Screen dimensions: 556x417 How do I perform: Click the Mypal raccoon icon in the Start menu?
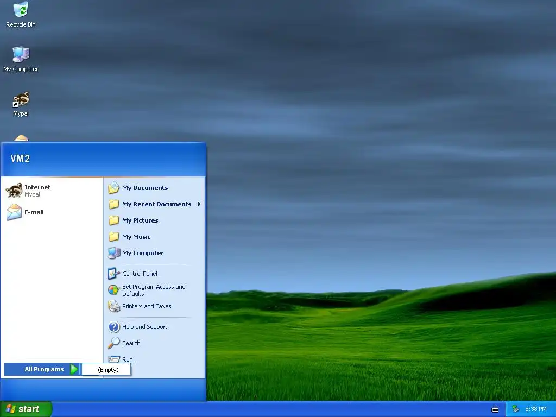click(14, 191)
